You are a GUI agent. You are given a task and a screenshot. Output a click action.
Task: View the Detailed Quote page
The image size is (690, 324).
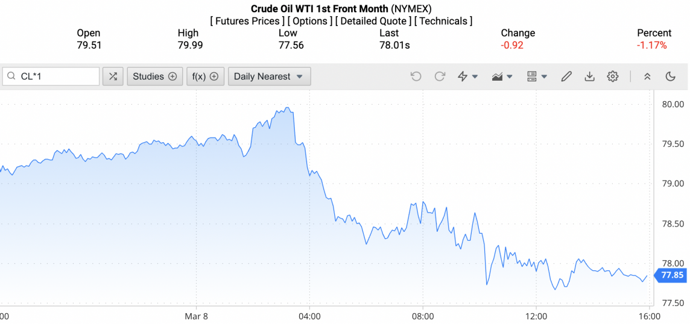(x=373, y=21)
